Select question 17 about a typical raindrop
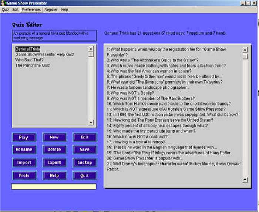 coord(136,142)
